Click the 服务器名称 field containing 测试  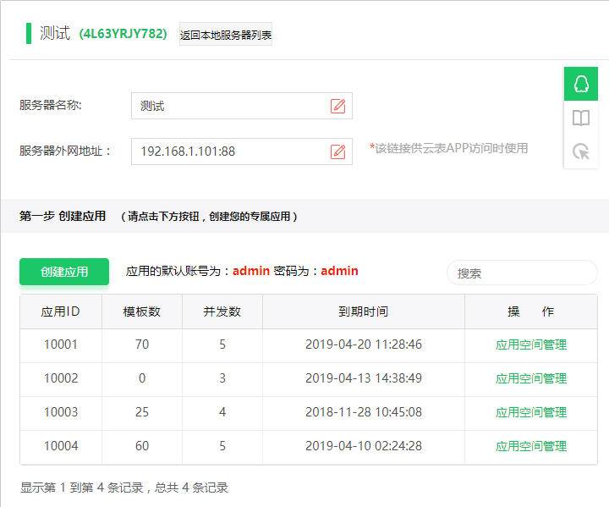click(242, 106)
